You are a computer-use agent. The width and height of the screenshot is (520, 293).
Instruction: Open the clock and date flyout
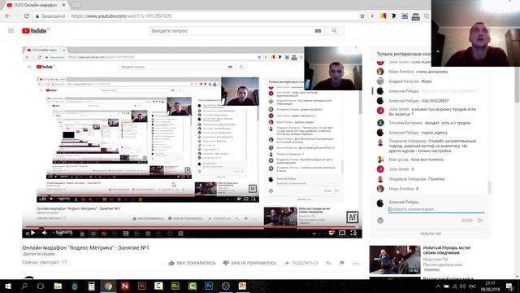(x=490, y=286)
